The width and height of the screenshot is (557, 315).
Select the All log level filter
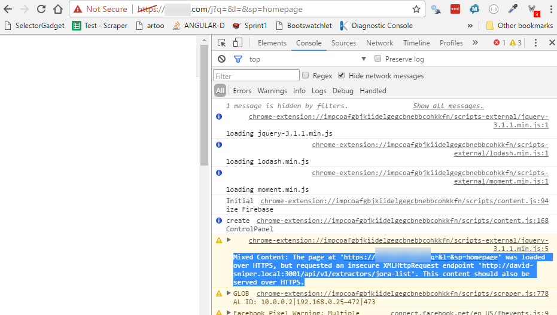point(220,91)
